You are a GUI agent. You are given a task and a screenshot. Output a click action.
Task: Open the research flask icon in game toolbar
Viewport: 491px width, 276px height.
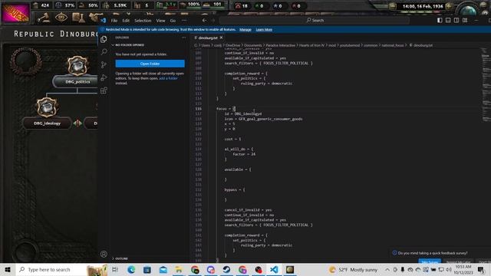click(78, 18)
